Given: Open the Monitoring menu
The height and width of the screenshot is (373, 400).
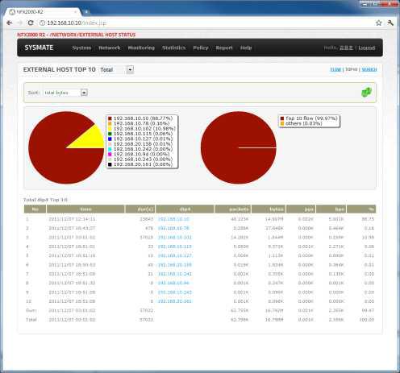Looking at the screenshot, I should (141, 48).
